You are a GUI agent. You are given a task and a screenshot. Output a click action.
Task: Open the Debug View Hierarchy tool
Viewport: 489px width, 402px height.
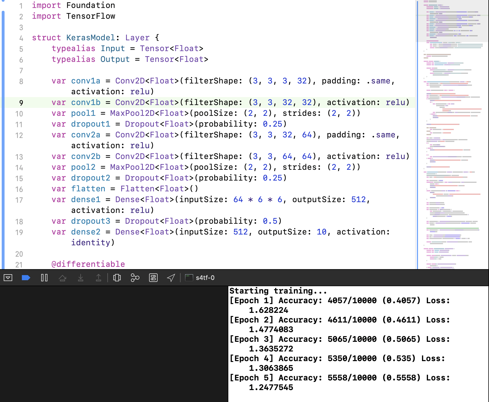coord(117,278)
